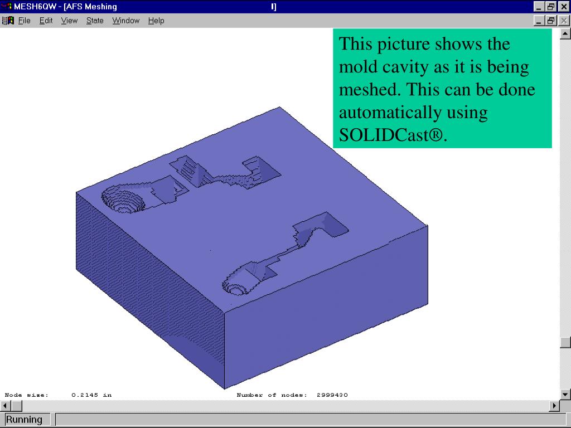Click the blue meshed mold block
This screenshot has width=571, height=428.
[251, 247]
